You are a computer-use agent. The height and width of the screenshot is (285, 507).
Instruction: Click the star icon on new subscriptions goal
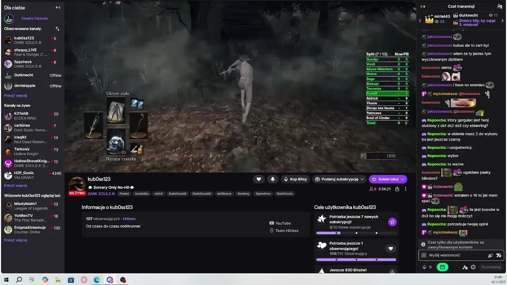click(392, 222)
